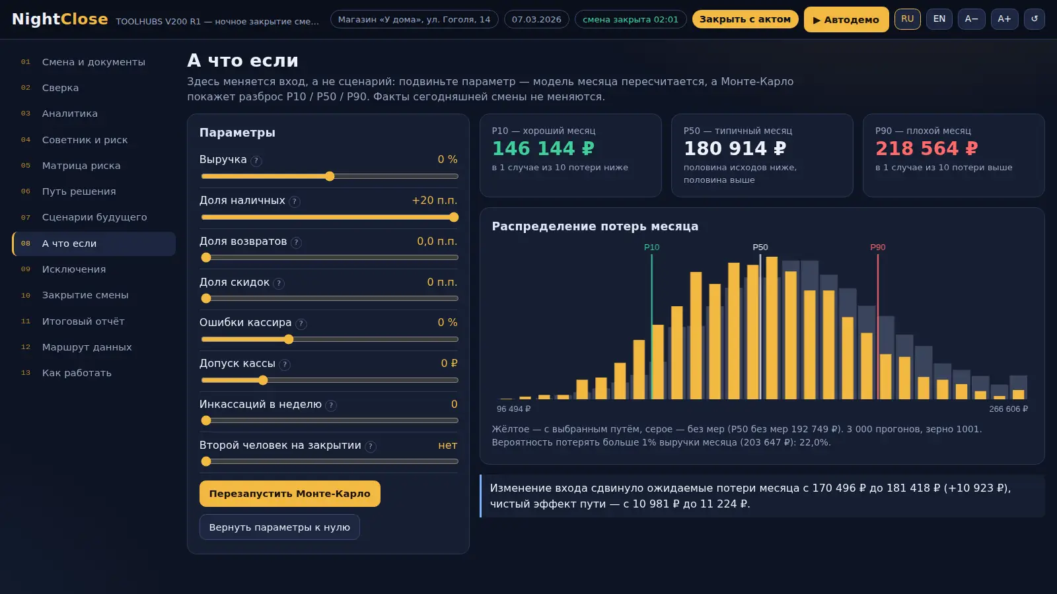Click Перезапустить Монте-Карло button
The image size is (1057, 594).
coord(290,494)
